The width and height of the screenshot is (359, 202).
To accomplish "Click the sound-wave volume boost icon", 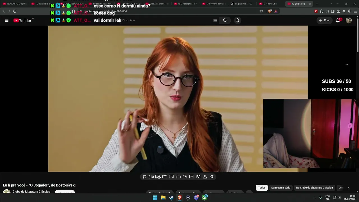I will point(151,177).
